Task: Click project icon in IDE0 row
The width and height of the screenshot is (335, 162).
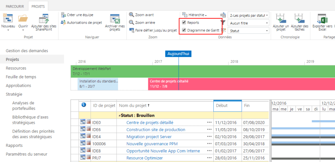Action: tap(83, 122)
